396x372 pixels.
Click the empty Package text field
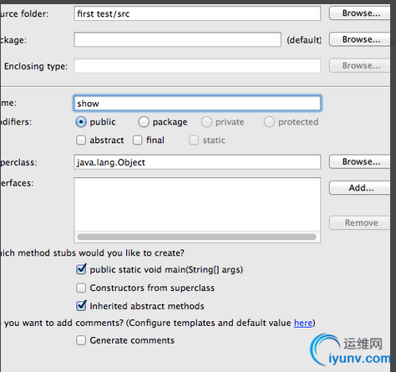click(x=177, y=39)
